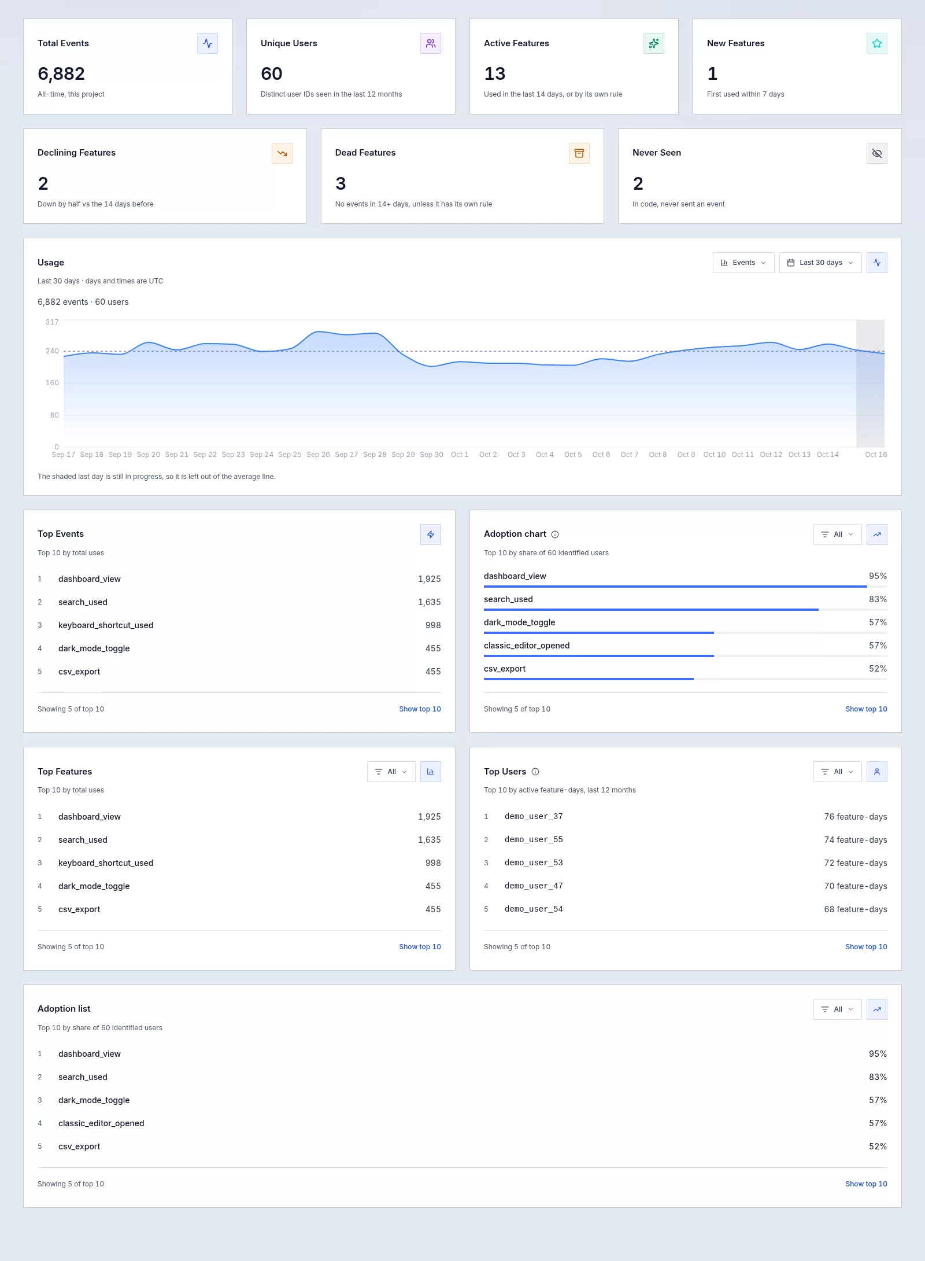The width and height of the screenshot is (925, 1261).
Task: Click the shaded Oct 16 region on chart
Action: tap(870, 383)
